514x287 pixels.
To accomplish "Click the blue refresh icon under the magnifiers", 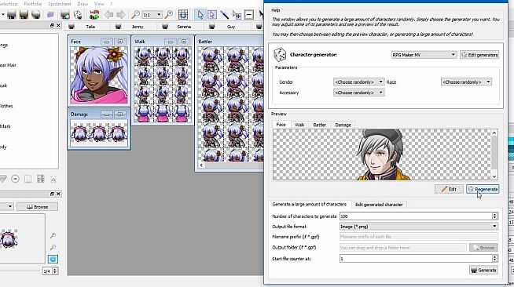I will [53, 259].
